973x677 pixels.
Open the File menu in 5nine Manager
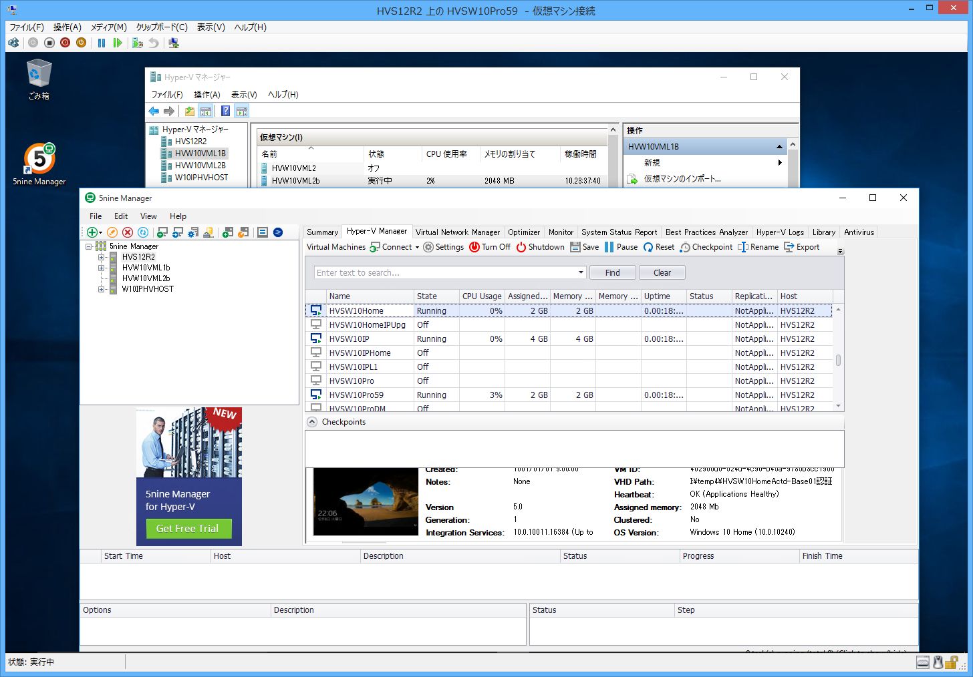[x=96, y=216]
